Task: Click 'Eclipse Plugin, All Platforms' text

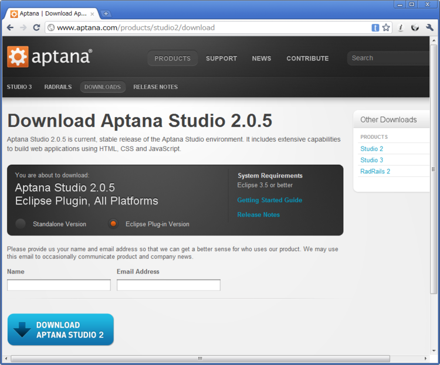Action: (86, 201)
